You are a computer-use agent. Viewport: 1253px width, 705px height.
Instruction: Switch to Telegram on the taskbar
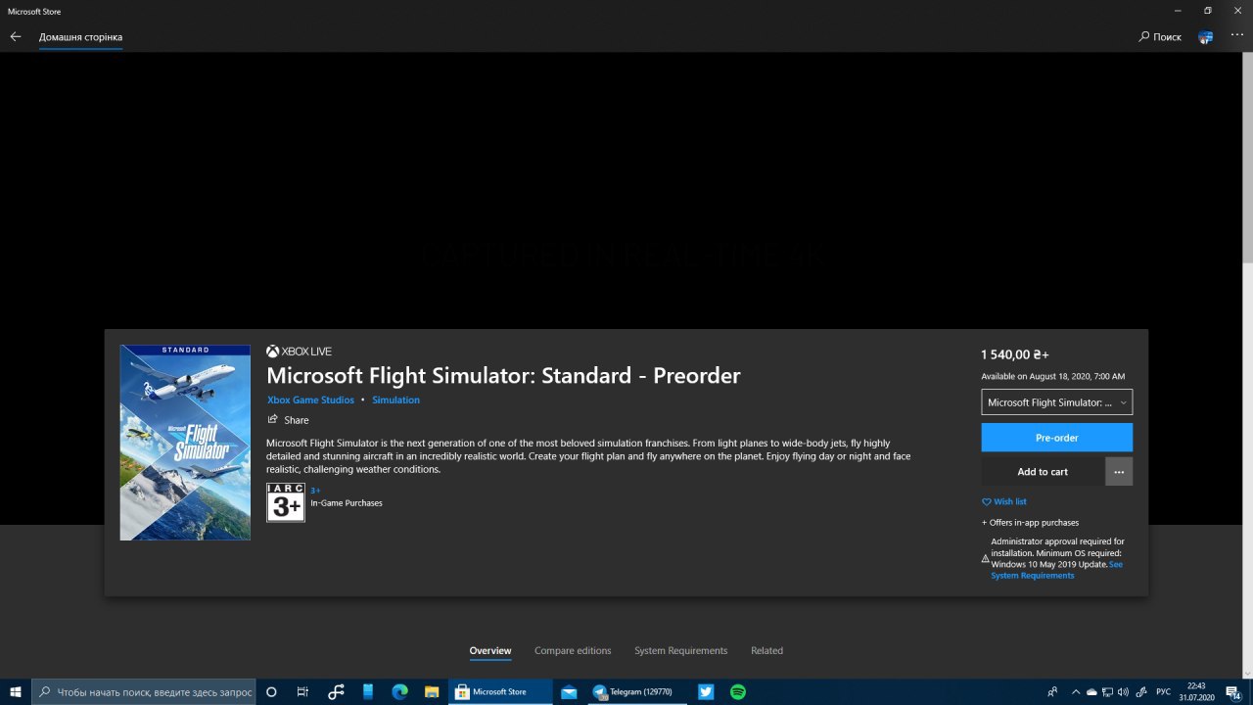636,691
